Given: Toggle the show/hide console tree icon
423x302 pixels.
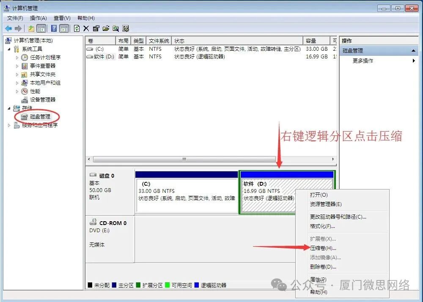Looking at the screenshot, I should pos(41,28).
